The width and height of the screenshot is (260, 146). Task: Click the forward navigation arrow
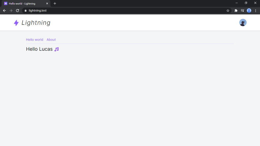pyautogui.click(x=11, y=11)
